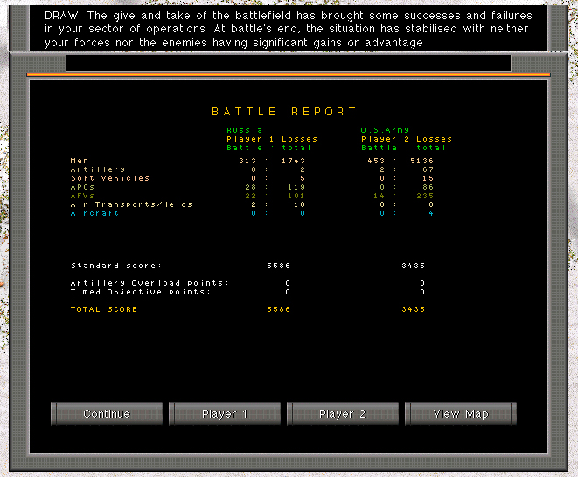Click U.S. Army standard score 3435
Image resolution: width=578 pixels, height=477 pixels.
coord(414,266)
